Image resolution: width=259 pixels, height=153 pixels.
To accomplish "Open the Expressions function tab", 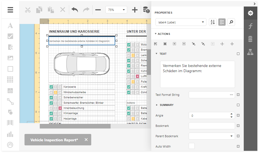I will (250, 26).
